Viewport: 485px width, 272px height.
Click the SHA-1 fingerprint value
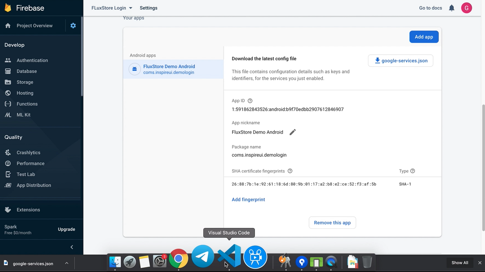304,184
